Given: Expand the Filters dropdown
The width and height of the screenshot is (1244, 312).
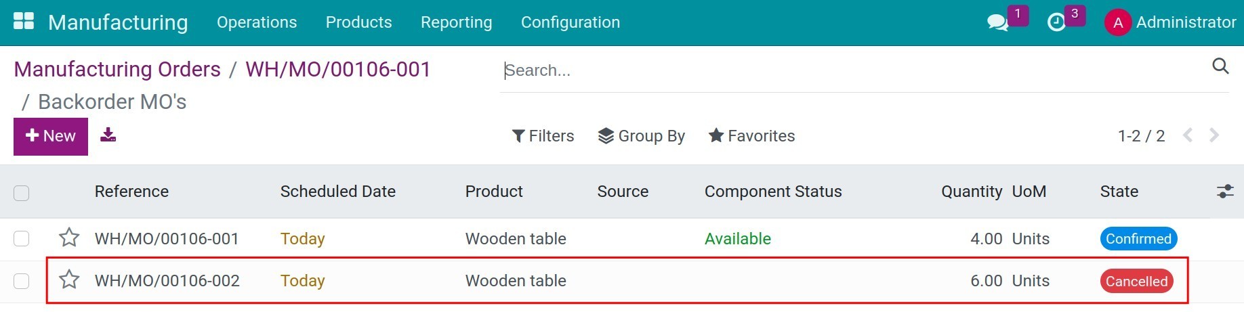Looking at the screenshot, I should coord(543,136).
